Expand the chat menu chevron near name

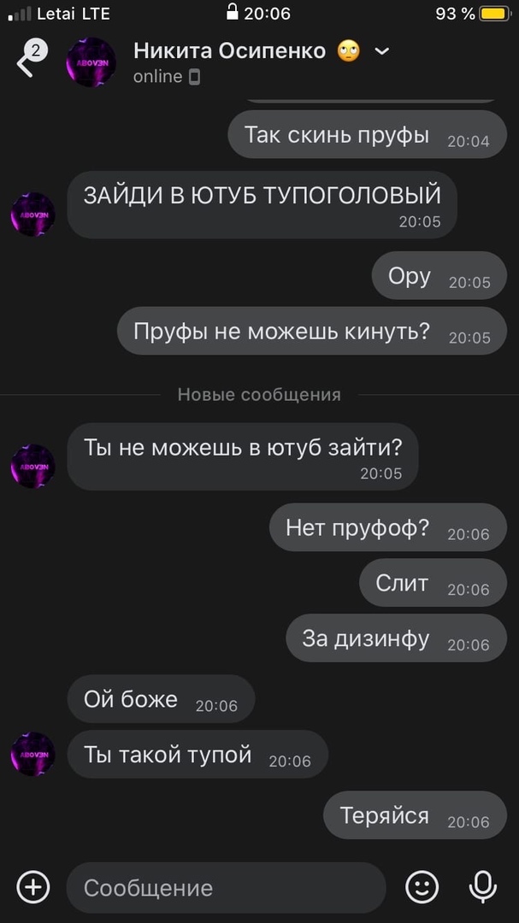[x=381, y=52]
